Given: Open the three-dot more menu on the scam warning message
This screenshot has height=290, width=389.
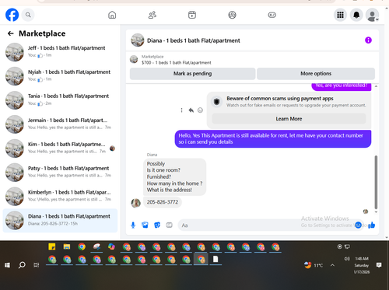Looking at the screenshot, I should point(181,110).
